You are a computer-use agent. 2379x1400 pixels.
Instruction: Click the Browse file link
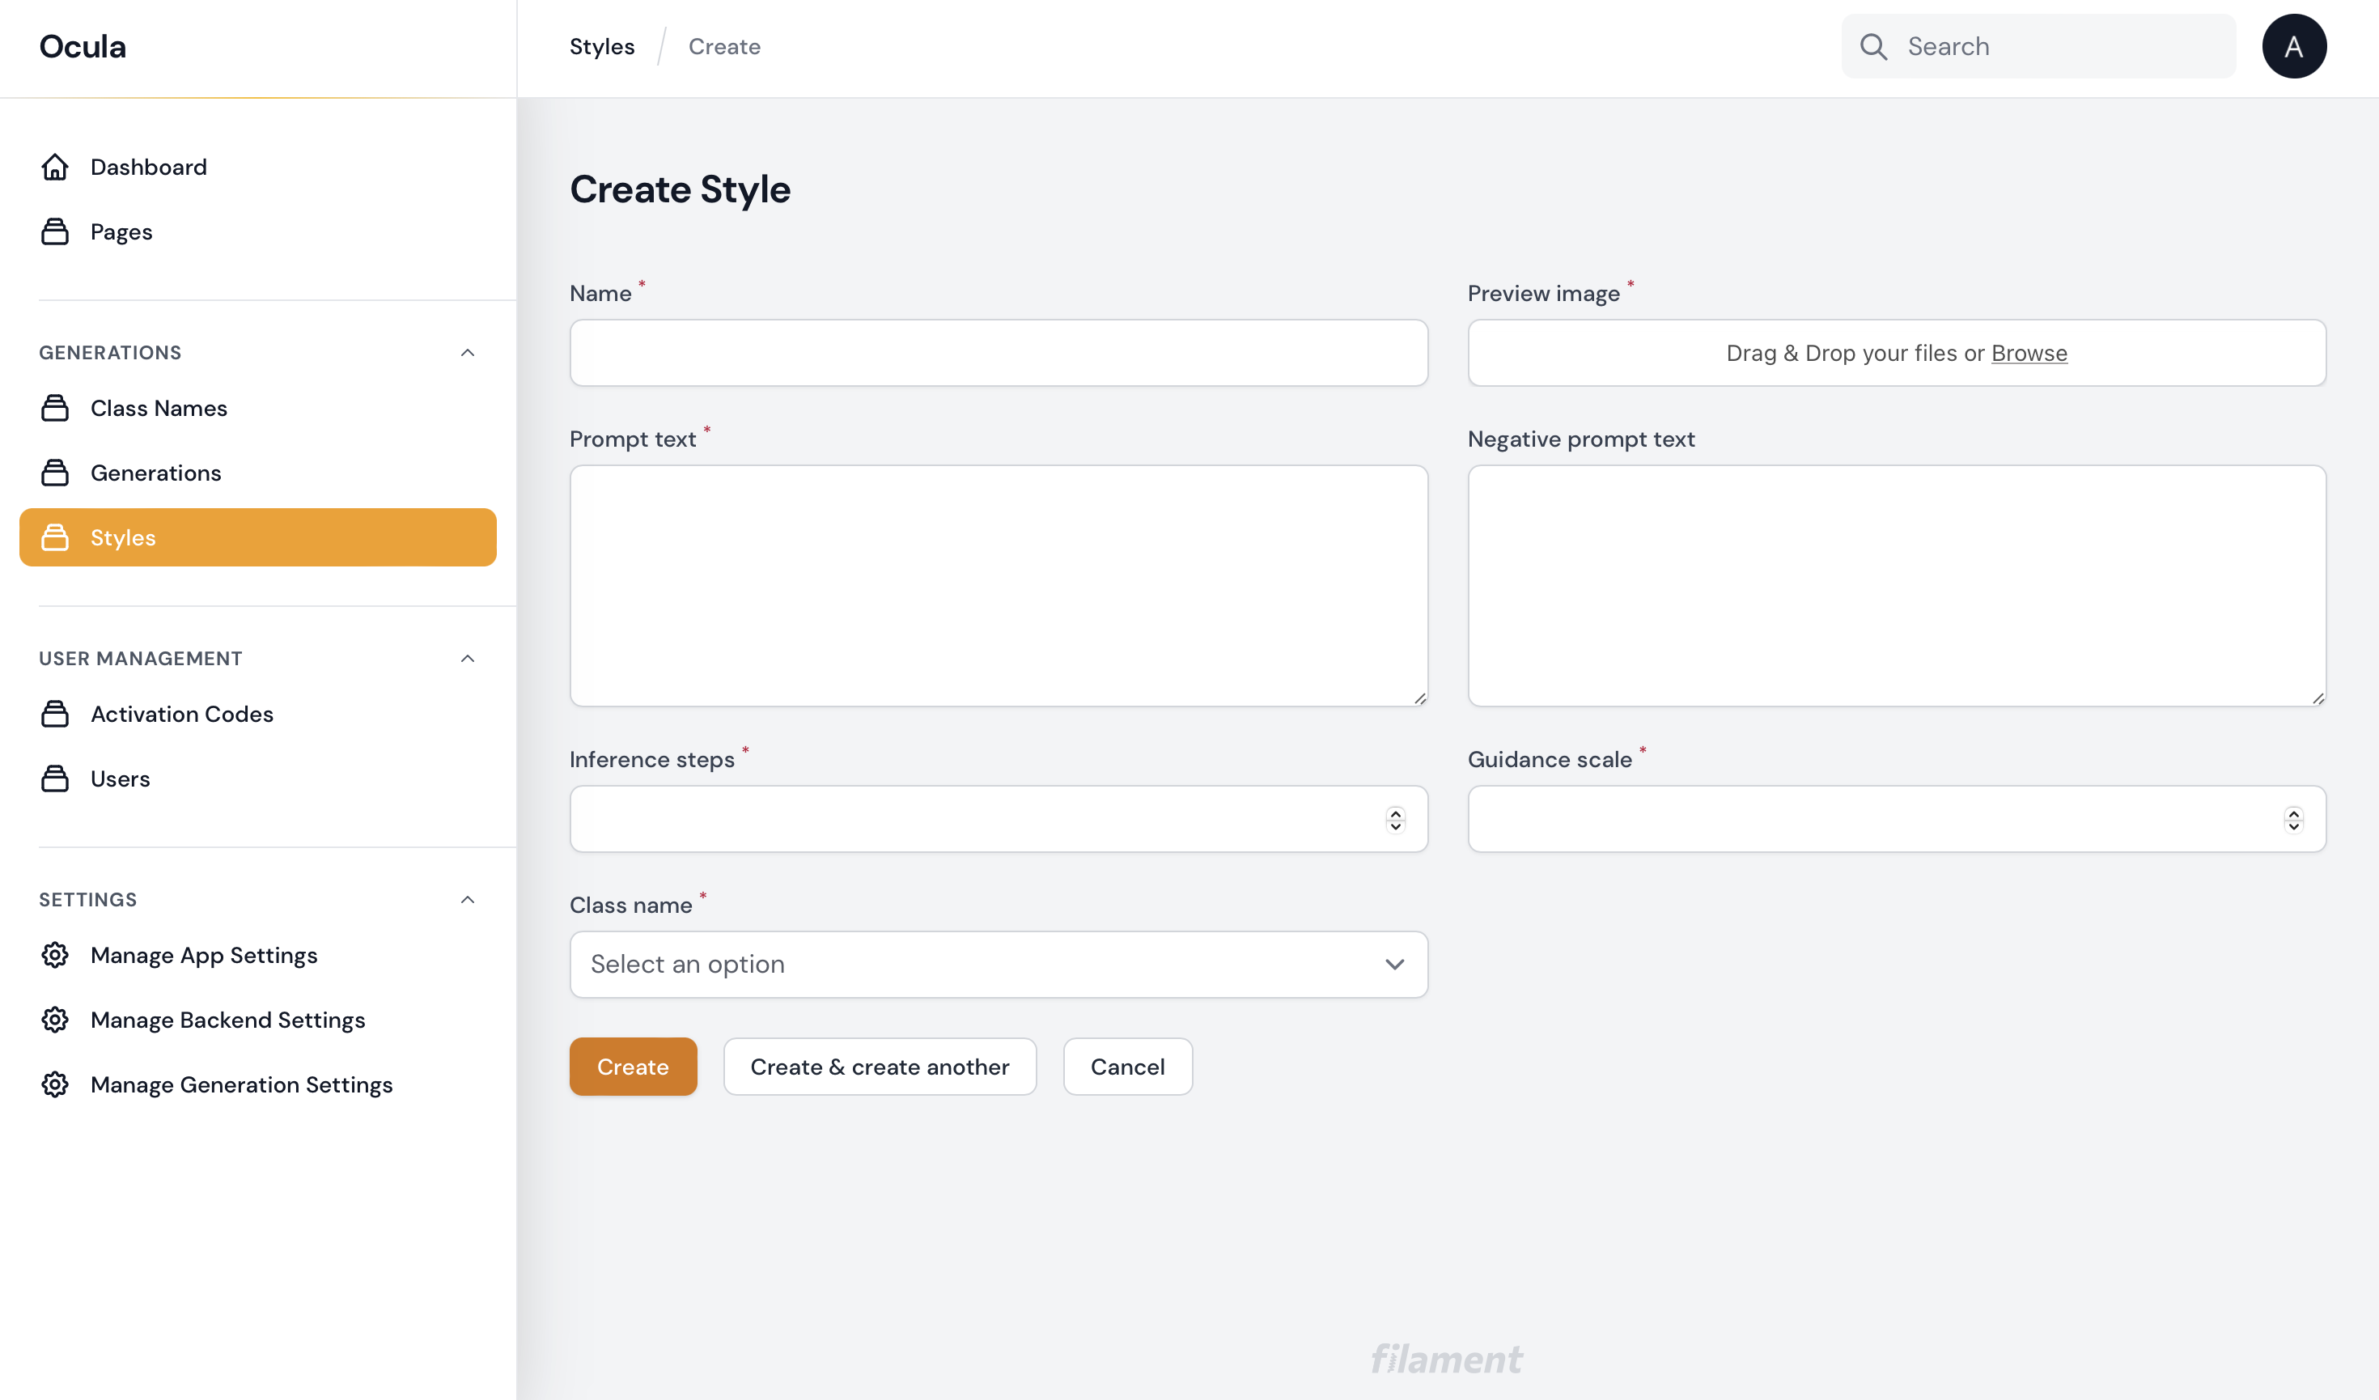[x=2029, y=353]
